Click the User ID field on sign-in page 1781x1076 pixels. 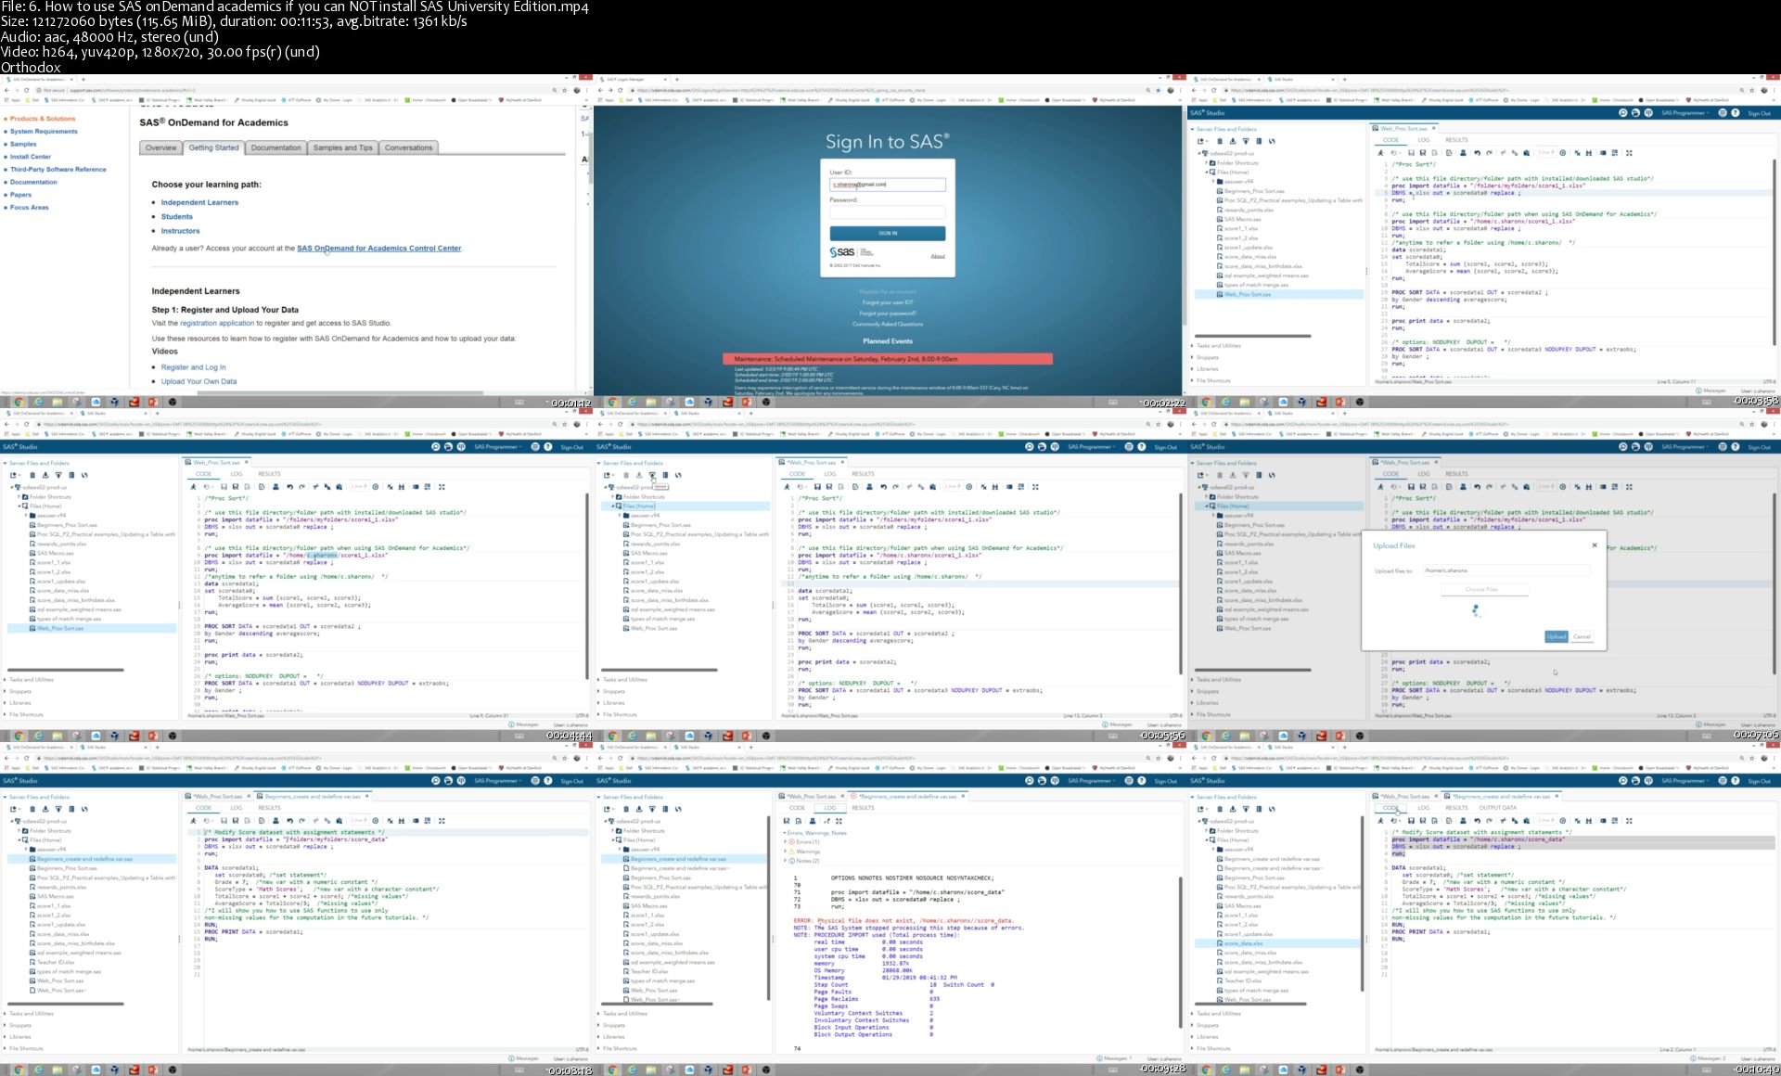click(888, 185)
